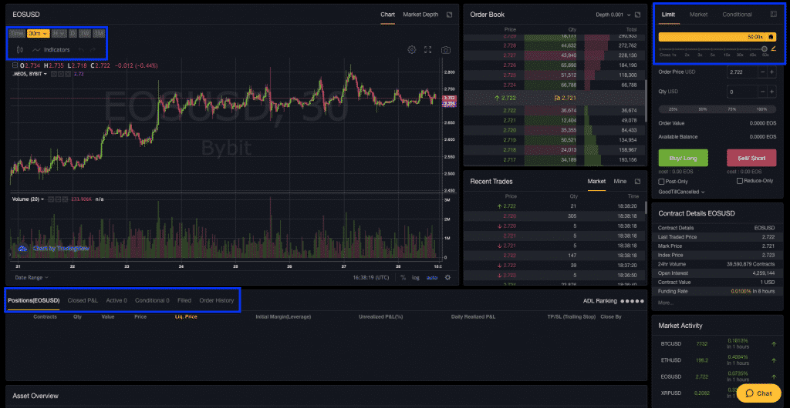Expand the Volume (20) indicator dropdown
Screen dimensions: 790x408
(28, 199)
